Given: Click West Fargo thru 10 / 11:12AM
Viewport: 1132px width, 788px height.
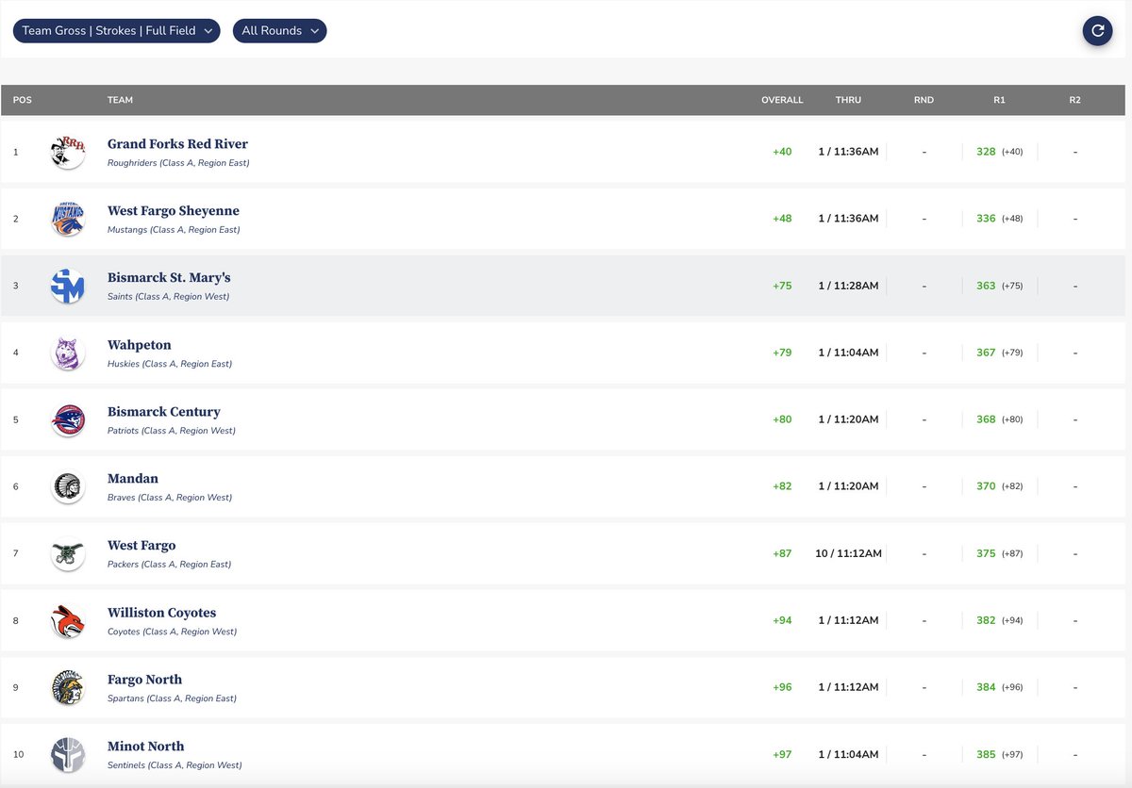Looking at the screenshot, I should click(x=848, y=553).
